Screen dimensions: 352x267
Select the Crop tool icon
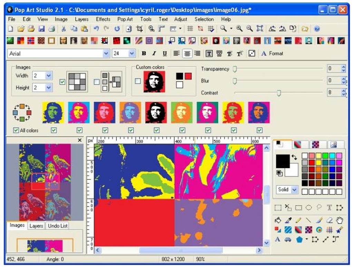click(x=139, y=29)
